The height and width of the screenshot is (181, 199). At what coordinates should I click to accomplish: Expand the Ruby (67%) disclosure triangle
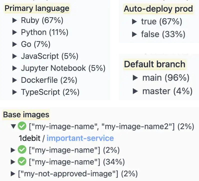click(14, 20)
